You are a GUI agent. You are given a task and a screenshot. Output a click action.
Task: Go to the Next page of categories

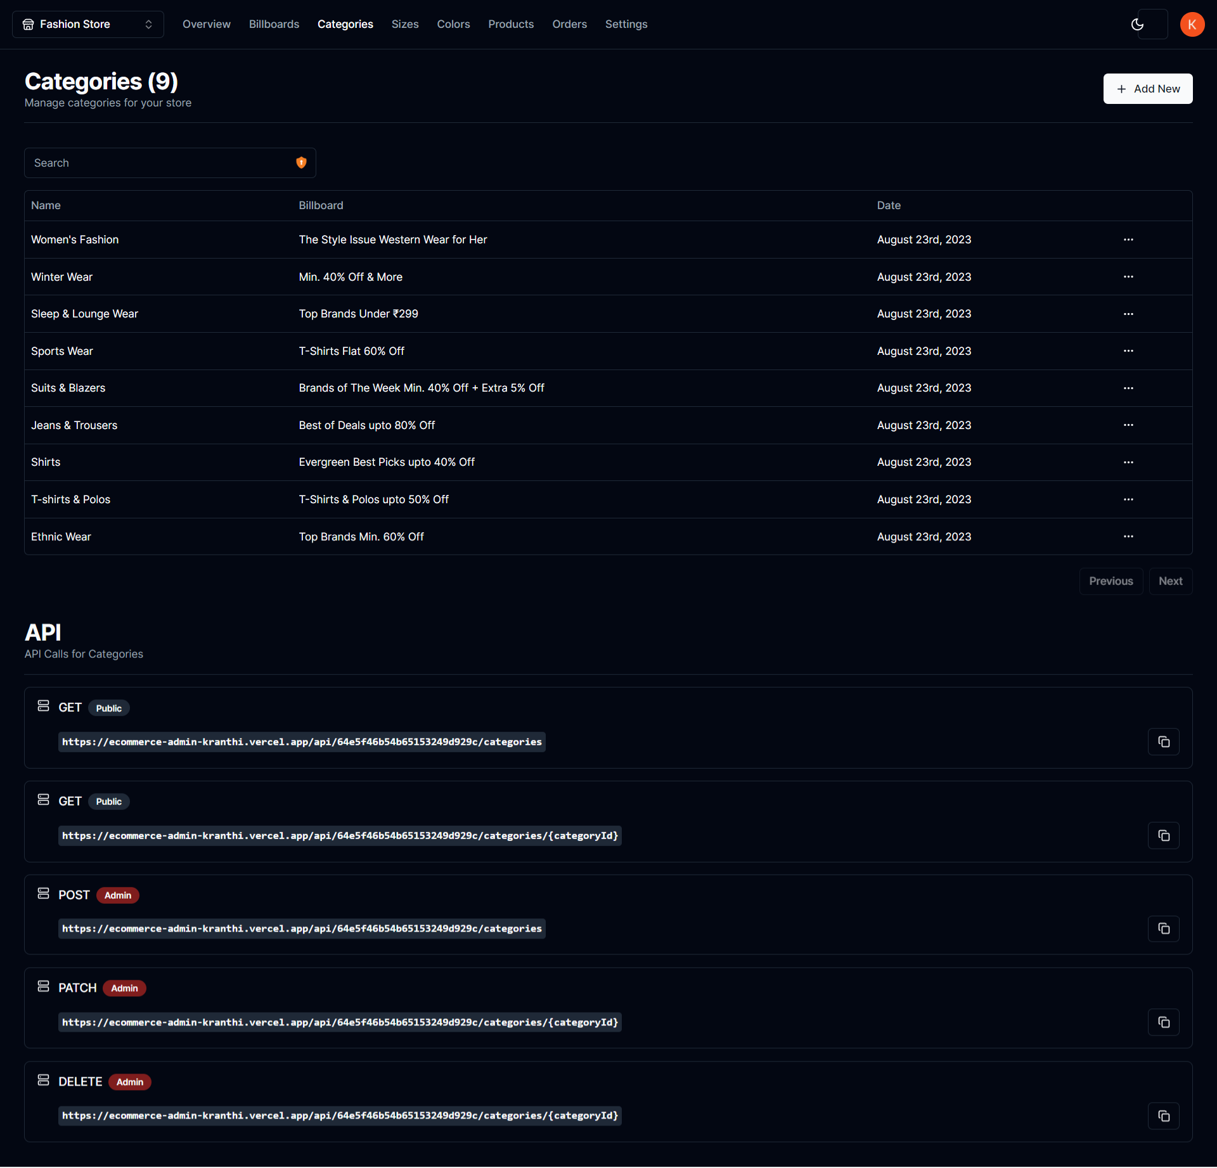(x=1171, y=581)
